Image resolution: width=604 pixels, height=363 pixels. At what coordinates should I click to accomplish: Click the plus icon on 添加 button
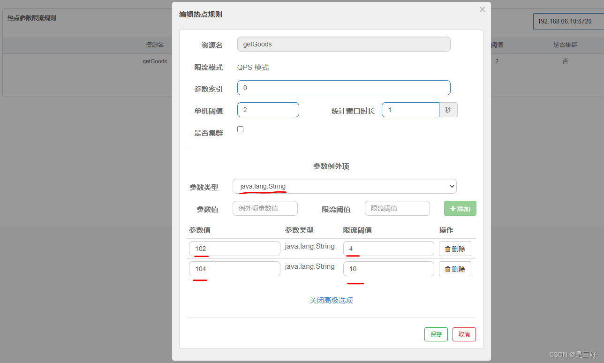tap(453, 209)
